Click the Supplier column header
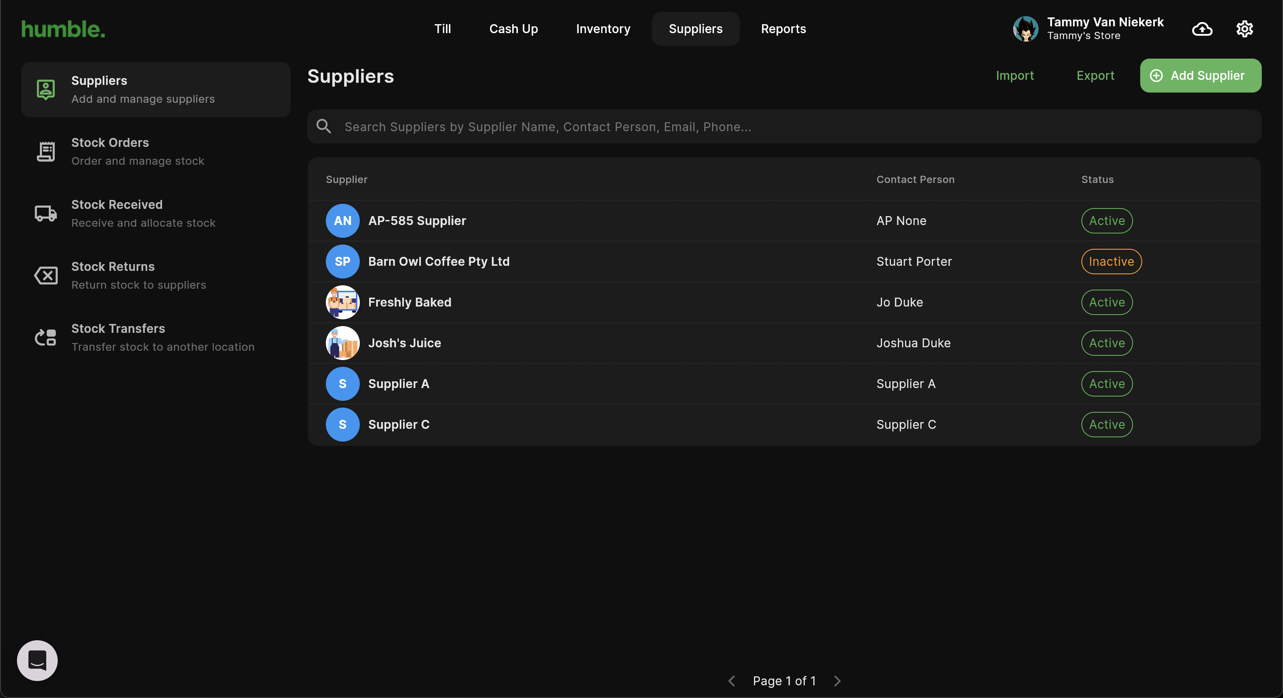Image resolution: width=1283 pixels, height=698 pixels. point(346,180)
